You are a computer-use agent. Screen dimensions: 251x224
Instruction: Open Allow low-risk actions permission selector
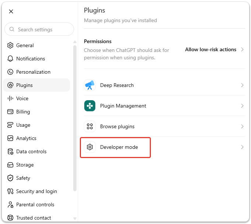click(214, 49)
